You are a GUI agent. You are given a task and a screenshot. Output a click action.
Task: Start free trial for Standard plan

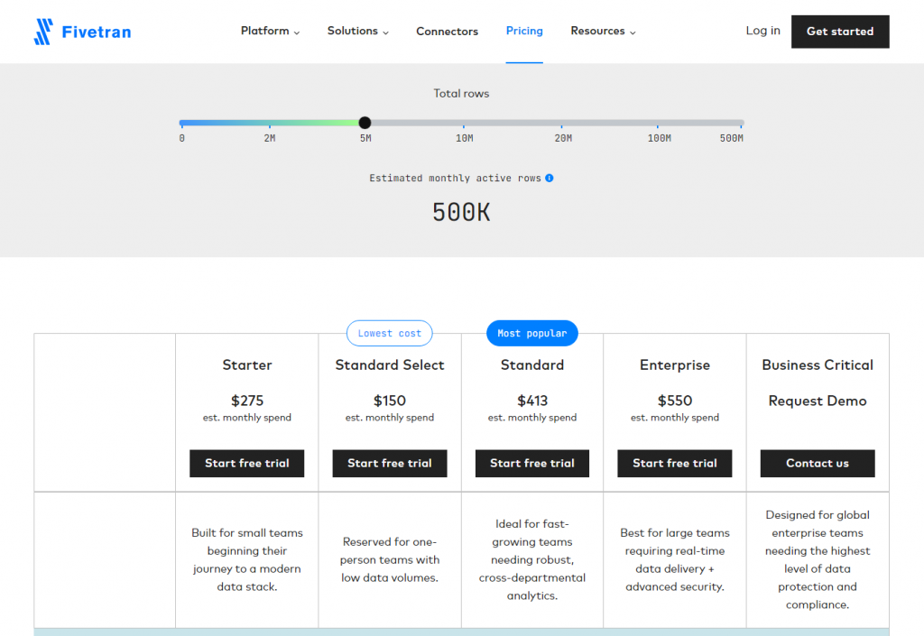(x=532, y=464)
